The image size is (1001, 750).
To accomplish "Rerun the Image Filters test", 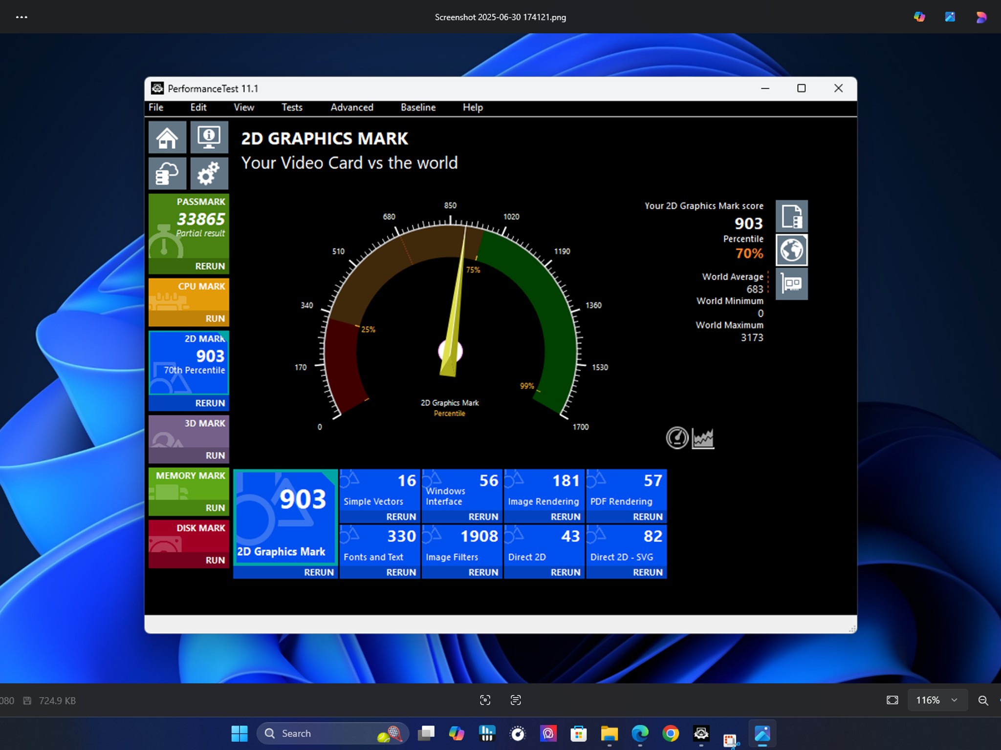I will click(x=483, y=572).
